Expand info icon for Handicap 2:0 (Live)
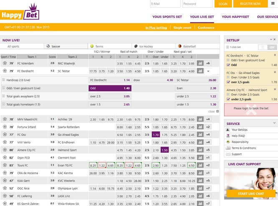The image size is (278, 206). point(3,80)
